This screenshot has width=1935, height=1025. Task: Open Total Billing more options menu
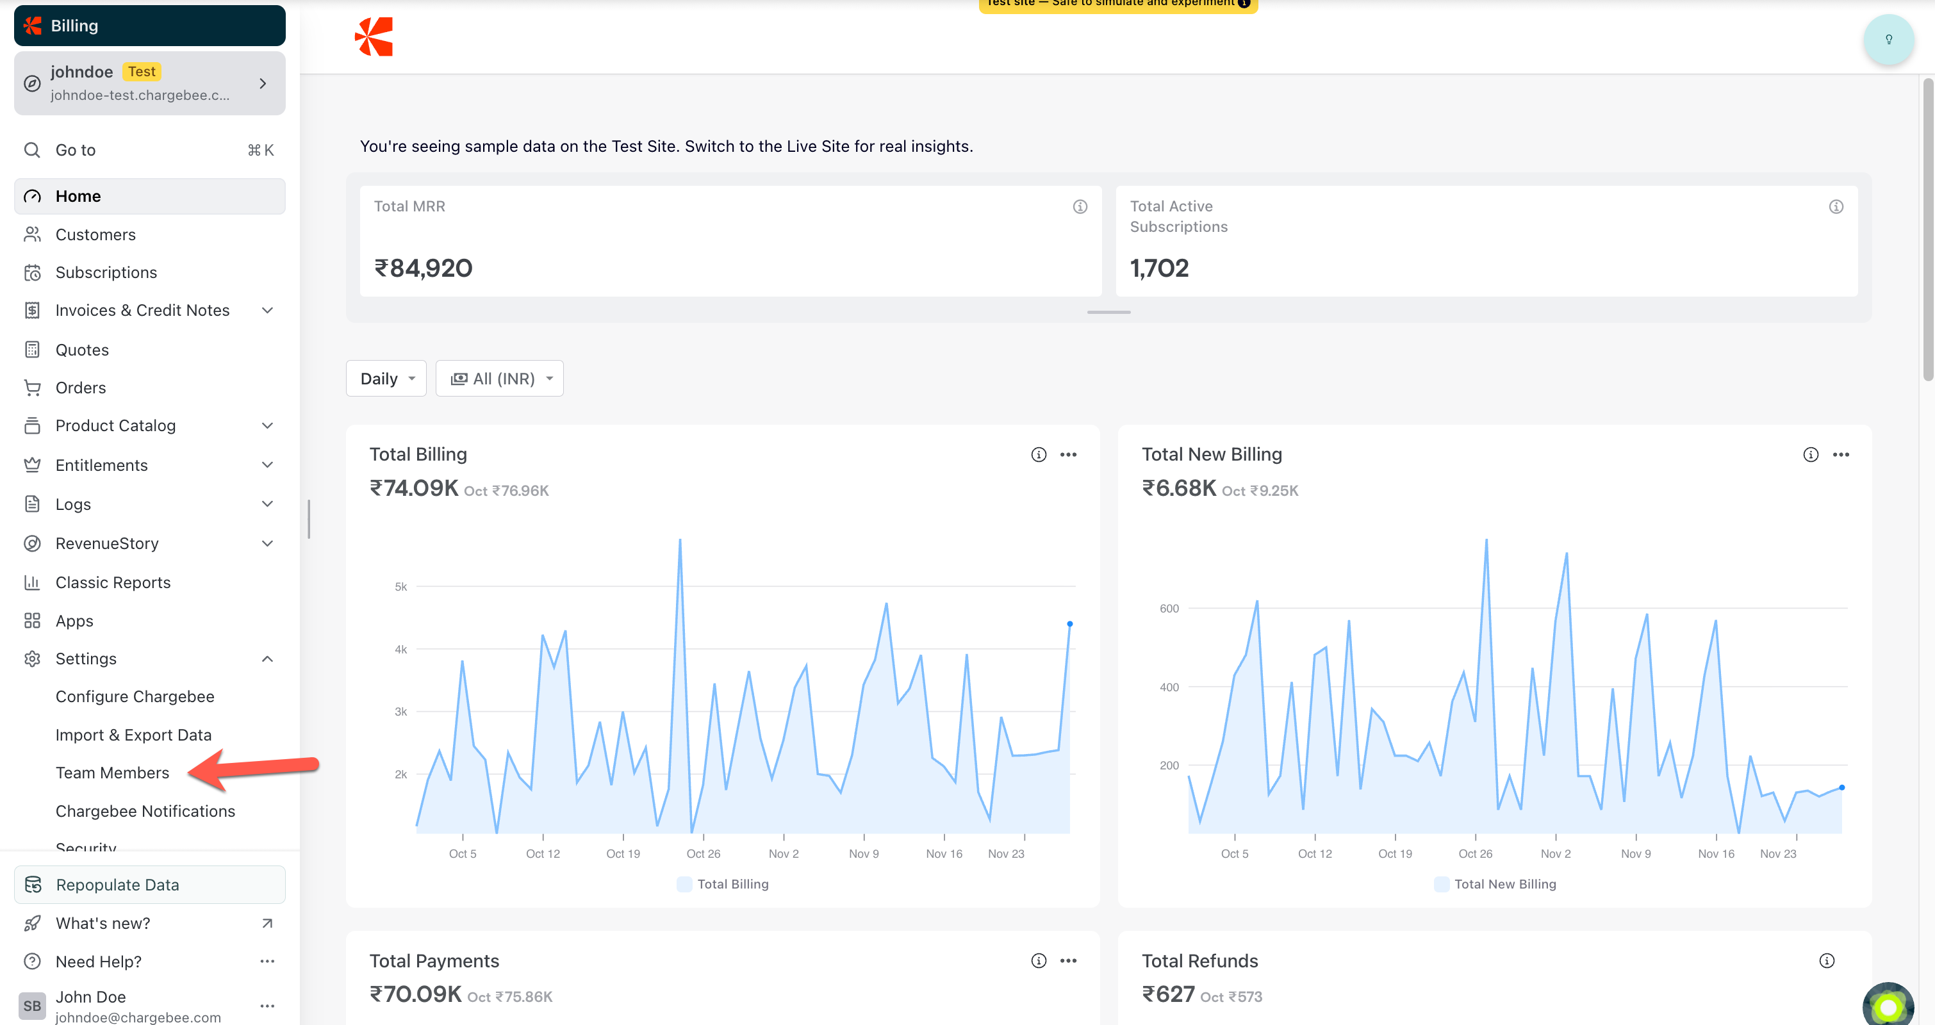[x=1068, y=454]
